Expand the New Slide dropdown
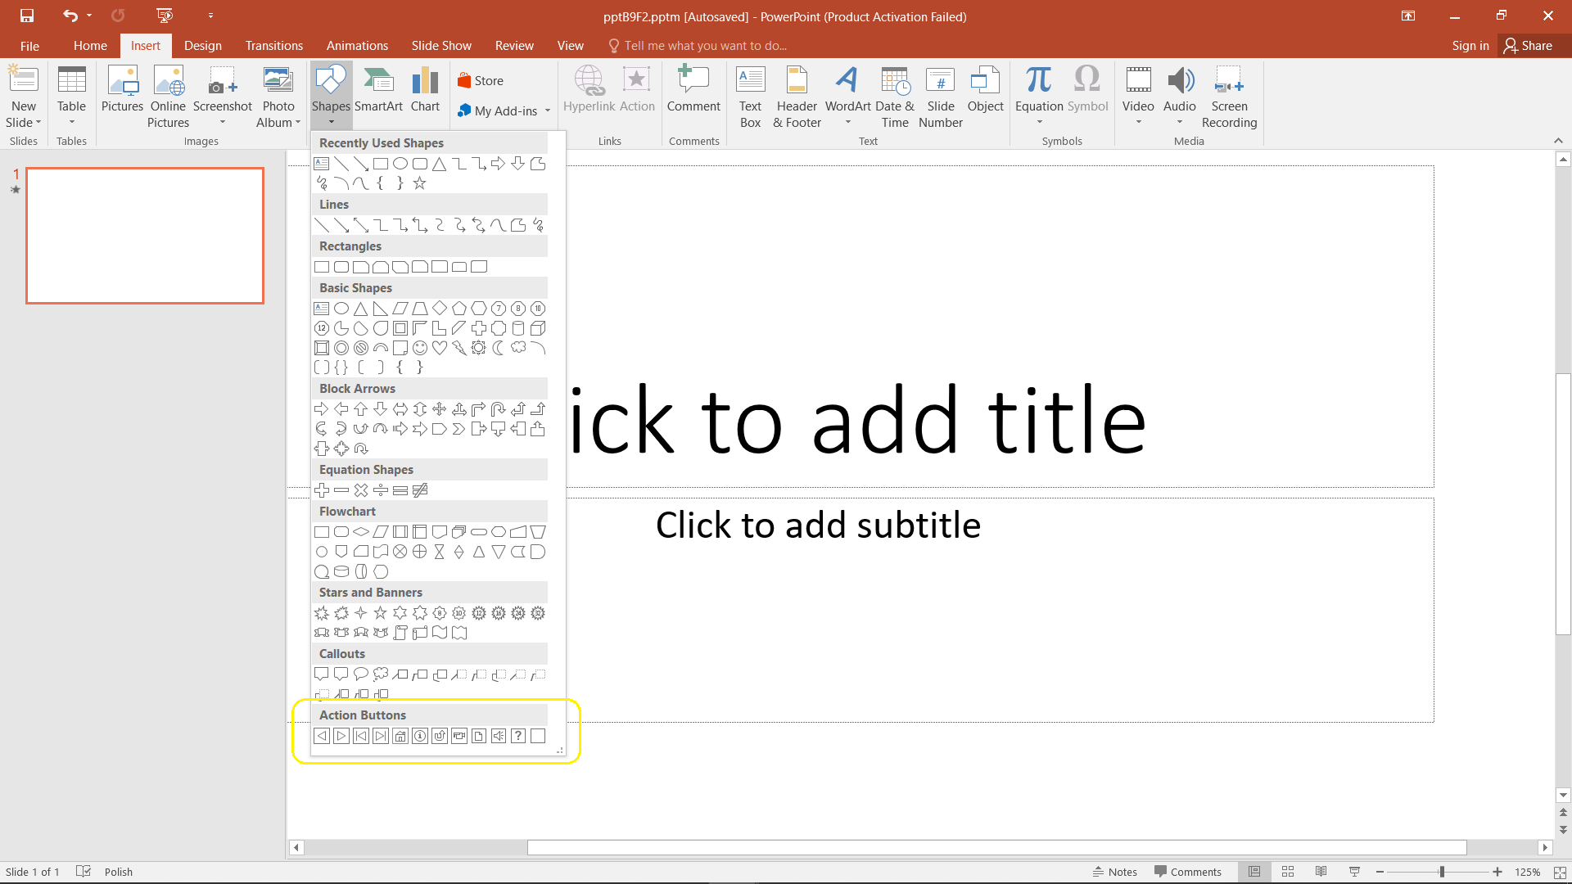Screen dimensions: 1572x884 (x=24, y=122)
